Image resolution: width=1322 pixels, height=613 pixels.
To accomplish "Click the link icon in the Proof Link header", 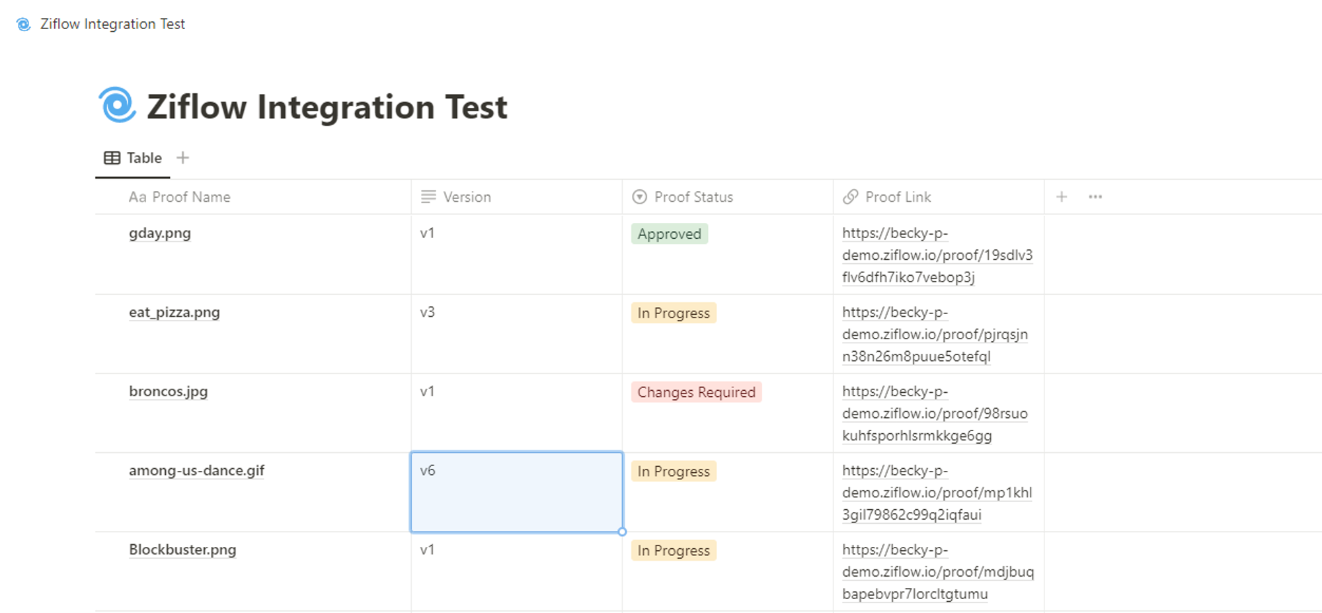I will pos(851,197).
